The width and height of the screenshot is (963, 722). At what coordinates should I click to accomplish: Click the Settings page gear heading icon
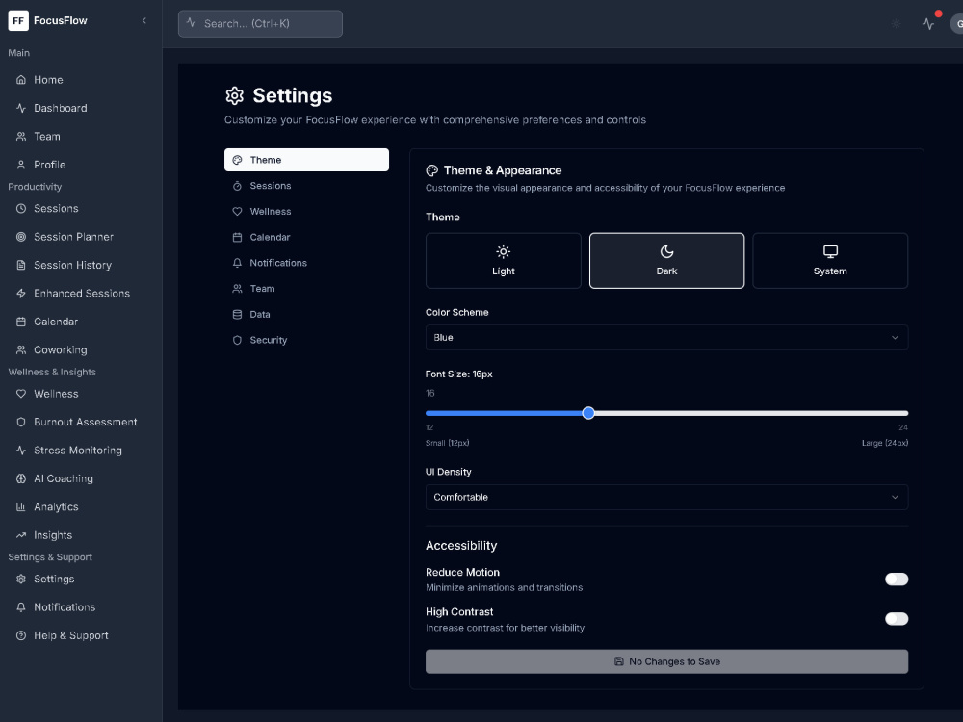(234, 95)
